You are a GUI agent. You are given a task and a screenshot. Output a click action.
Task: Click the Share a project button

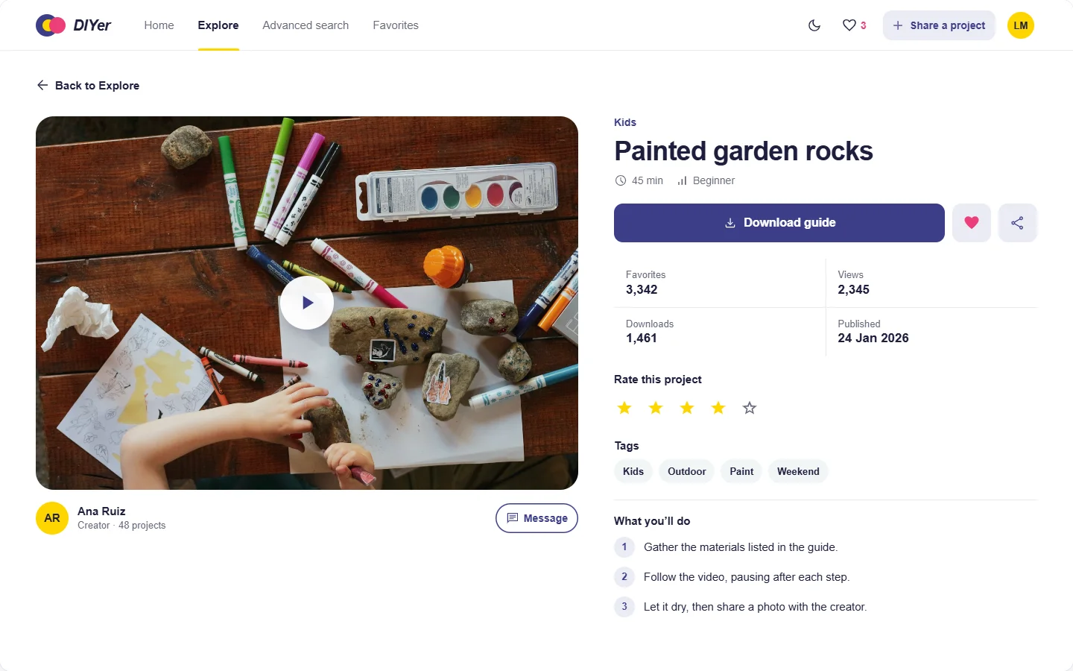coord(939,25)
